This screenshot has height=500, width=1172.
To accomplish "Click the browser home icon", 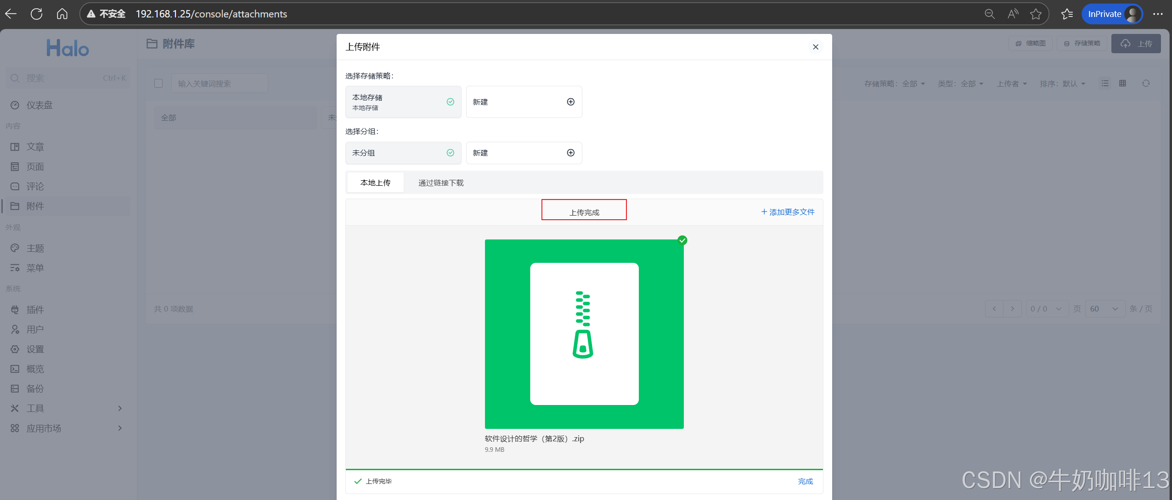I will click(x=62, y=14).
